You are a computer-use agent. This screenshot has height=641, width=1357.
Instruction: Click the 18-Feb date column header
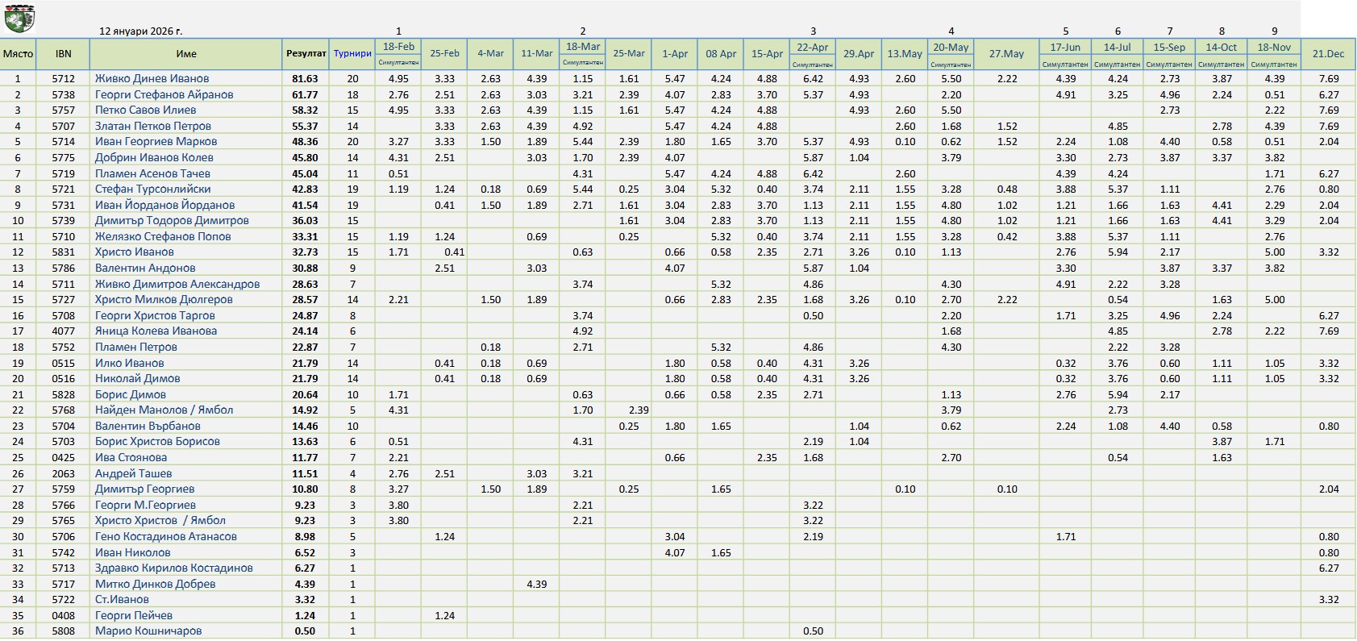click(x=398, y=47)
